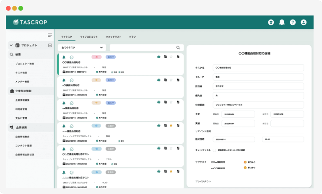322x194 pixels.
Task: Toggle the star on the first task card
Action: pyautogui.click(x=171, y=57)
